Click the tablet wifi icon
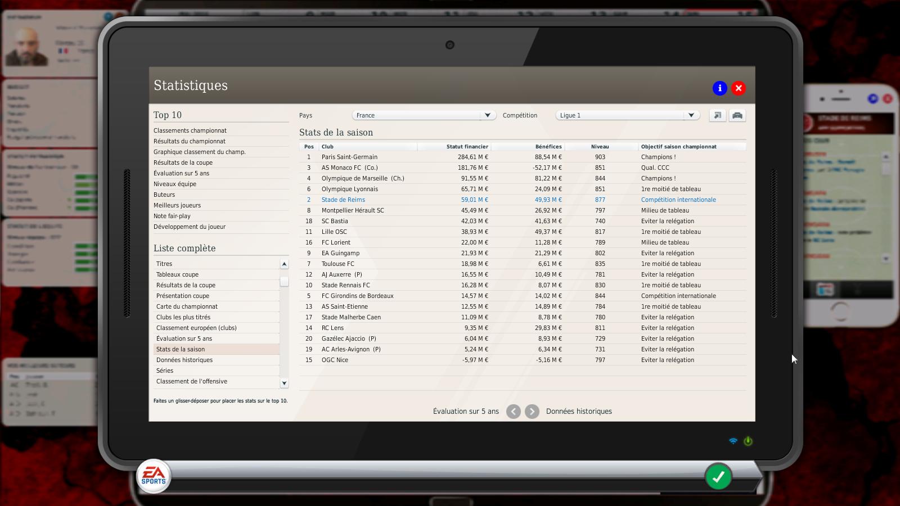Image resolution: width=900 pixels, height=506 pixels. [733, 441]
